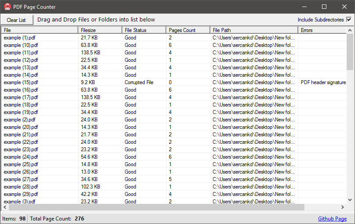
Task: Click the Errors column header
Action: [322, 30]
